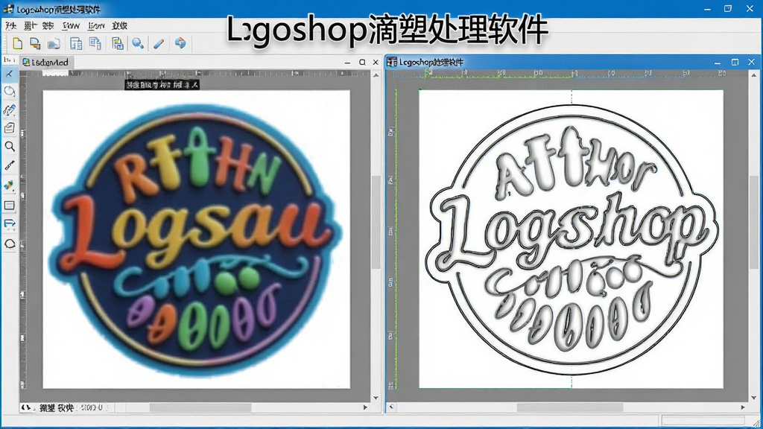
Task: Click the black tooltip label above left canvas
Action: coord(162,85)
